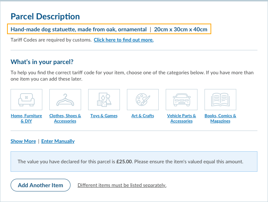Viewport: 268px width, 202px height.
Task: Click 'Click here to find out more' link
Action: click(x=123, y=40)
